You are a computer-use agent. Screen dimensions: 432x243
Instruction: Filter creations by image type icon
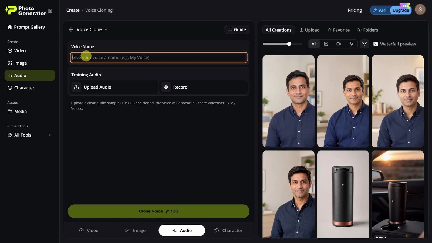pyautogui.click(x=326, y=44)
